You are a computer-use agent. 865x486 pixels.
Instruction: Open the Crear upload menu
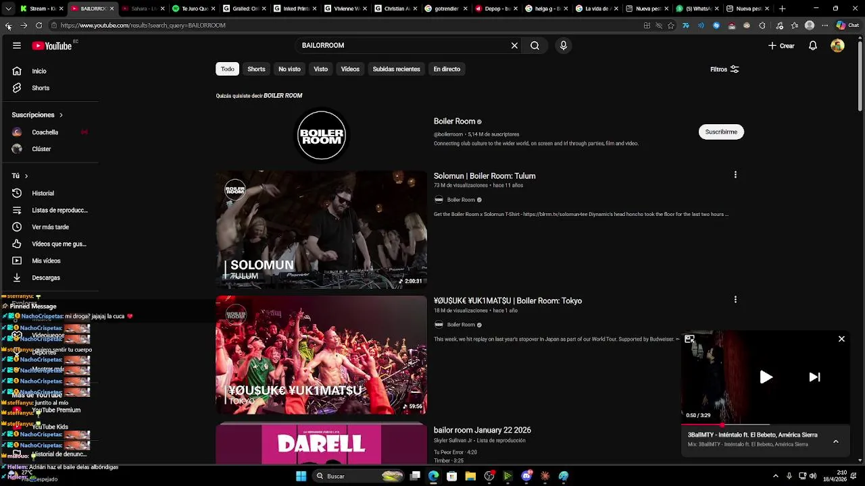coord(781,46)
